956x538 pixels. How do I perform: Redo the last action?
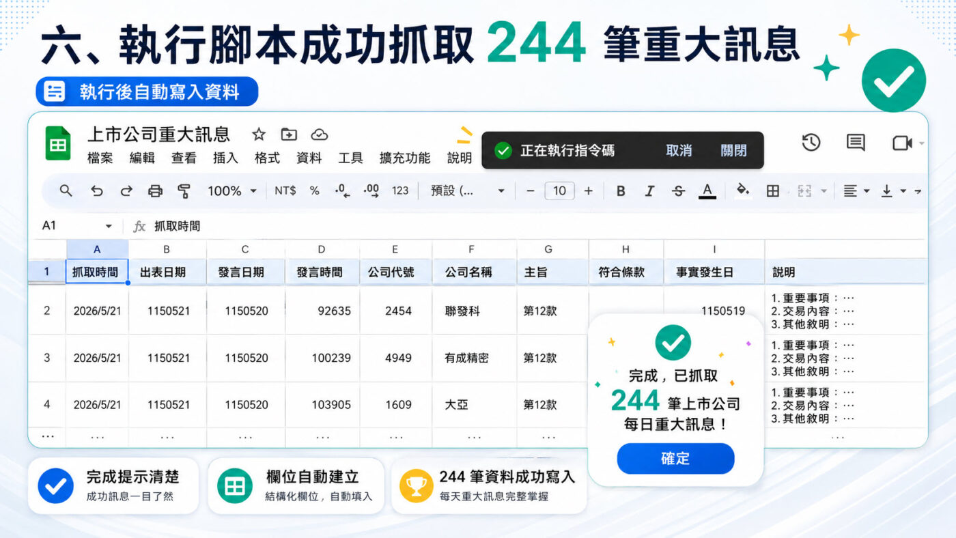(126, 191)
